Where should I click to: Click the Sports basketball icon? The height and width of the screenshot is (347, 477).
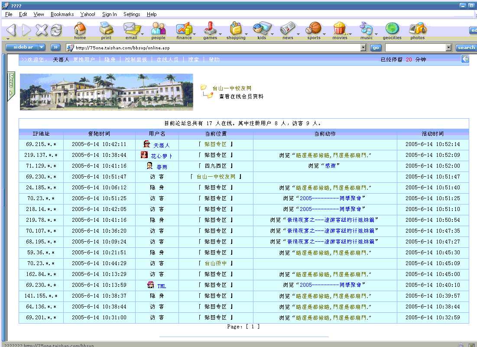[314, 30]
